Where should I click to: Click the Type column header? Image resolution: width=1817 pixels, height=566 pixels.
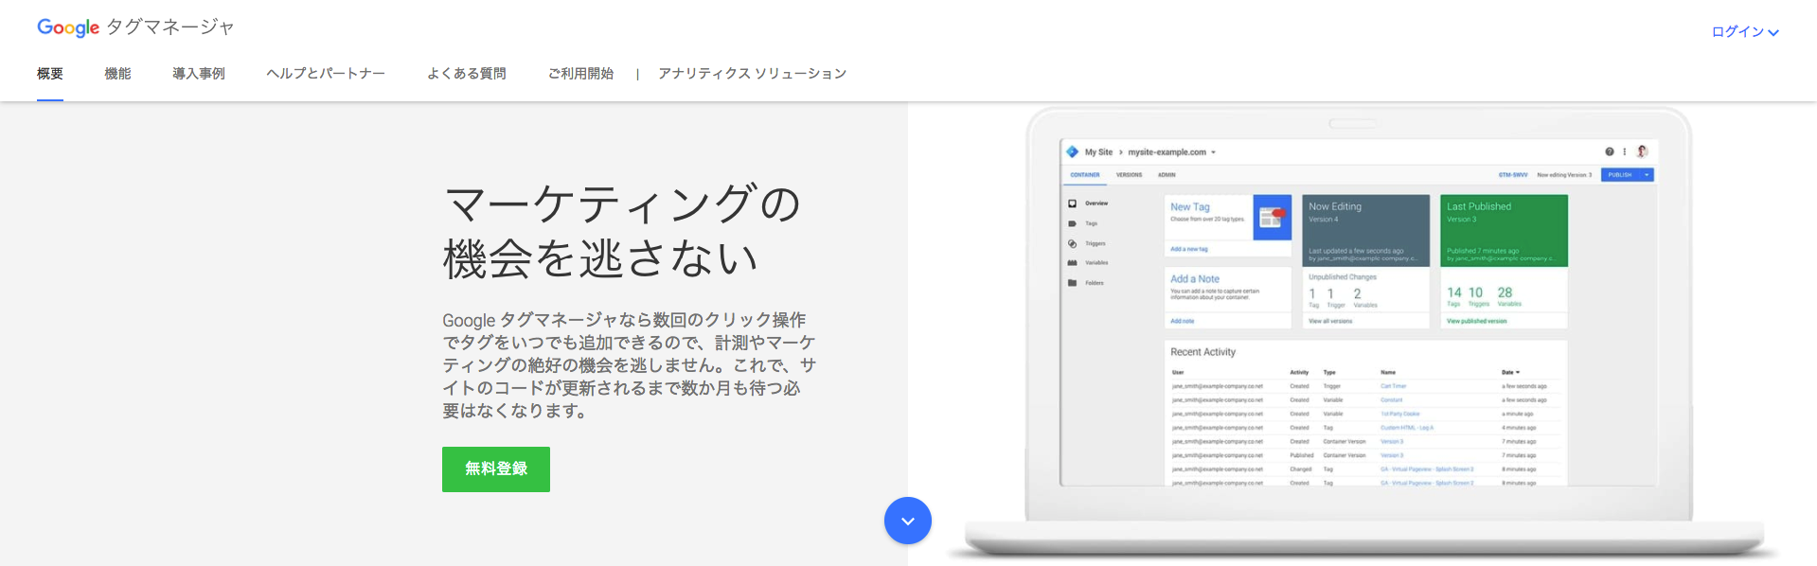pyautogui.click(x=1329, y=373)
